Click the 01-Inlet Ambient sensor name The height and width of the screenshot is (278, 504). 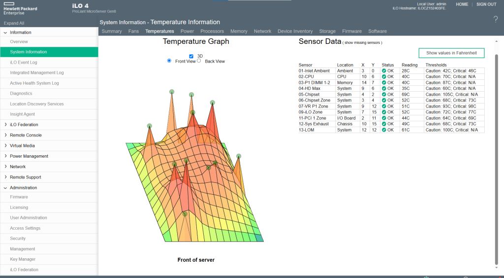click(x=314, y=71)
